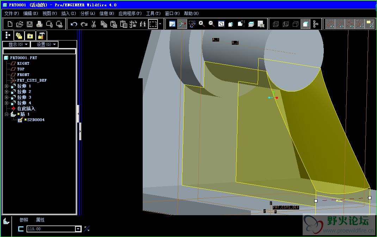Open the 文件(F) menu
377x237 pixels.
pyautogui.click(x=12, y=13)
